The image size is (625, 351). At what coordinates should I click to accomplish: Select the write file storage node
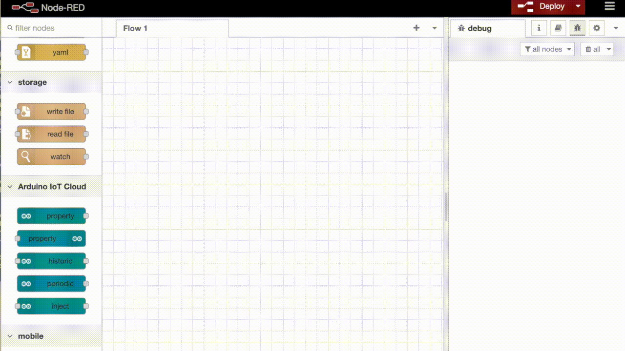tap(51, 112)
